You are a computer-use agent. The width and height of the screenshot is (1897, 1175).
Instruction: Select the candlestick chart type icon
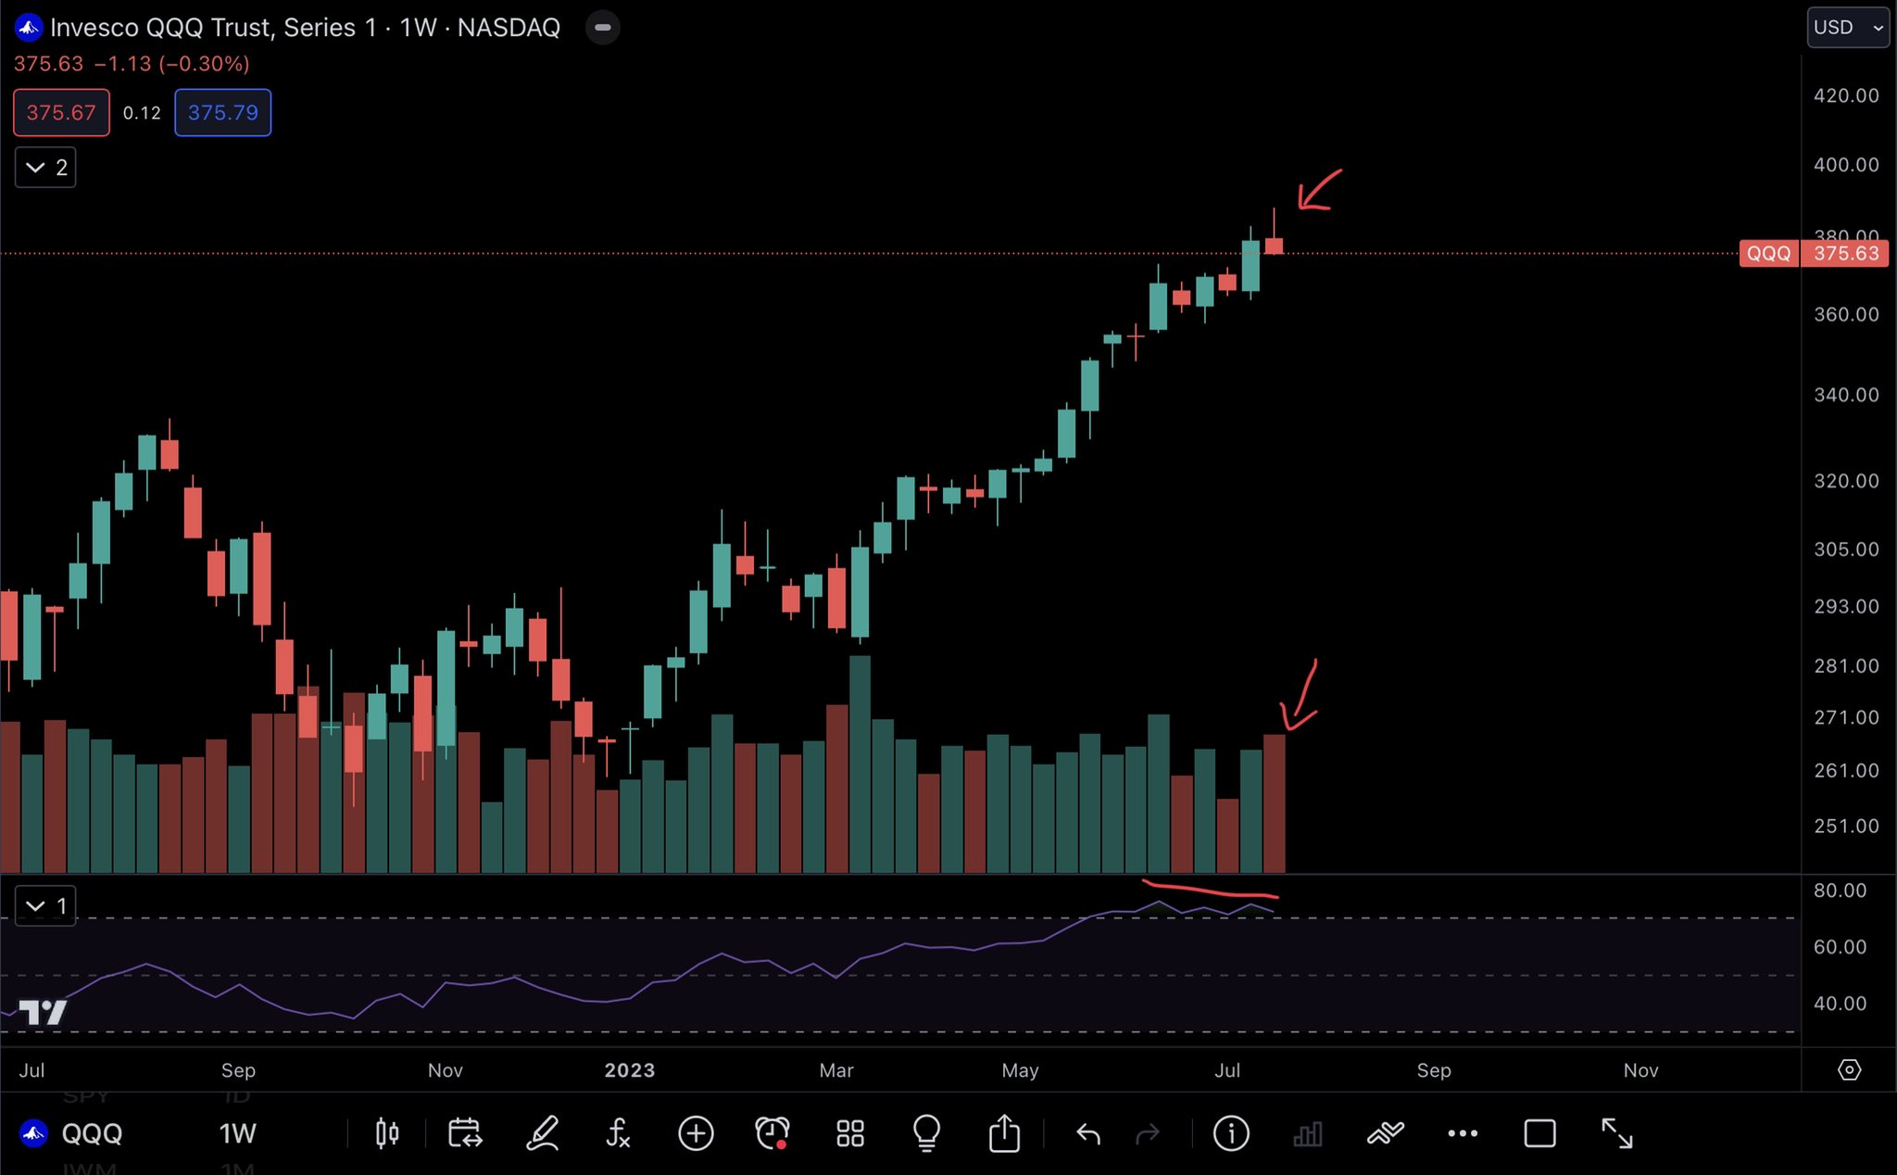(387, 1132)
